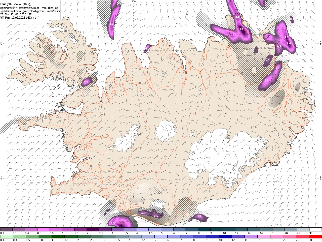Pick the darkest purple upper swatch between 2 and 2.5
Screen dimensions: 322x242
(x=93, y=230)
